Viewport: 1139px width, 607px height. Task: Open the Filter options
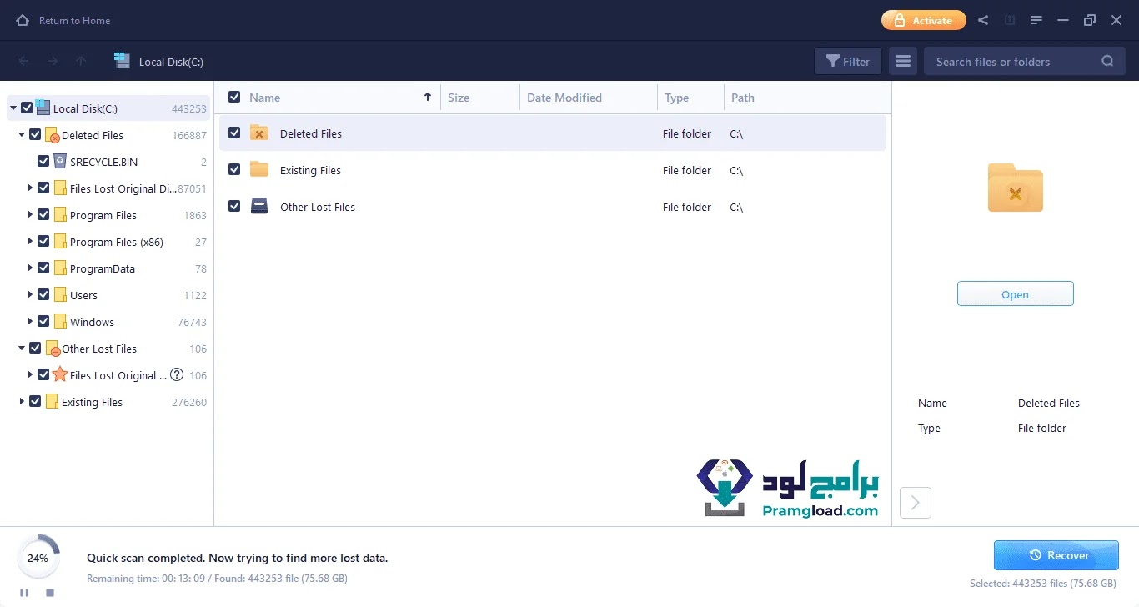pyautogui.click(x=847, y=61)
